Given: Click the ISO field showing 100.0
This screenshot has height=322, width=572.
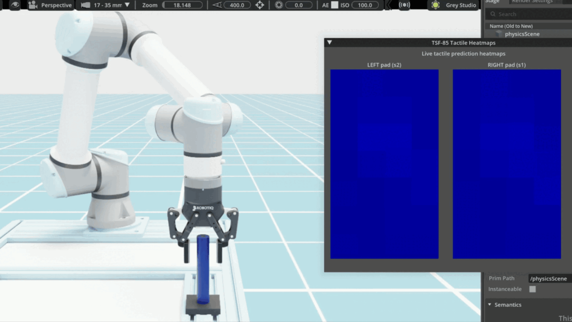Looking at the screenshot, I should coord(365,5).
